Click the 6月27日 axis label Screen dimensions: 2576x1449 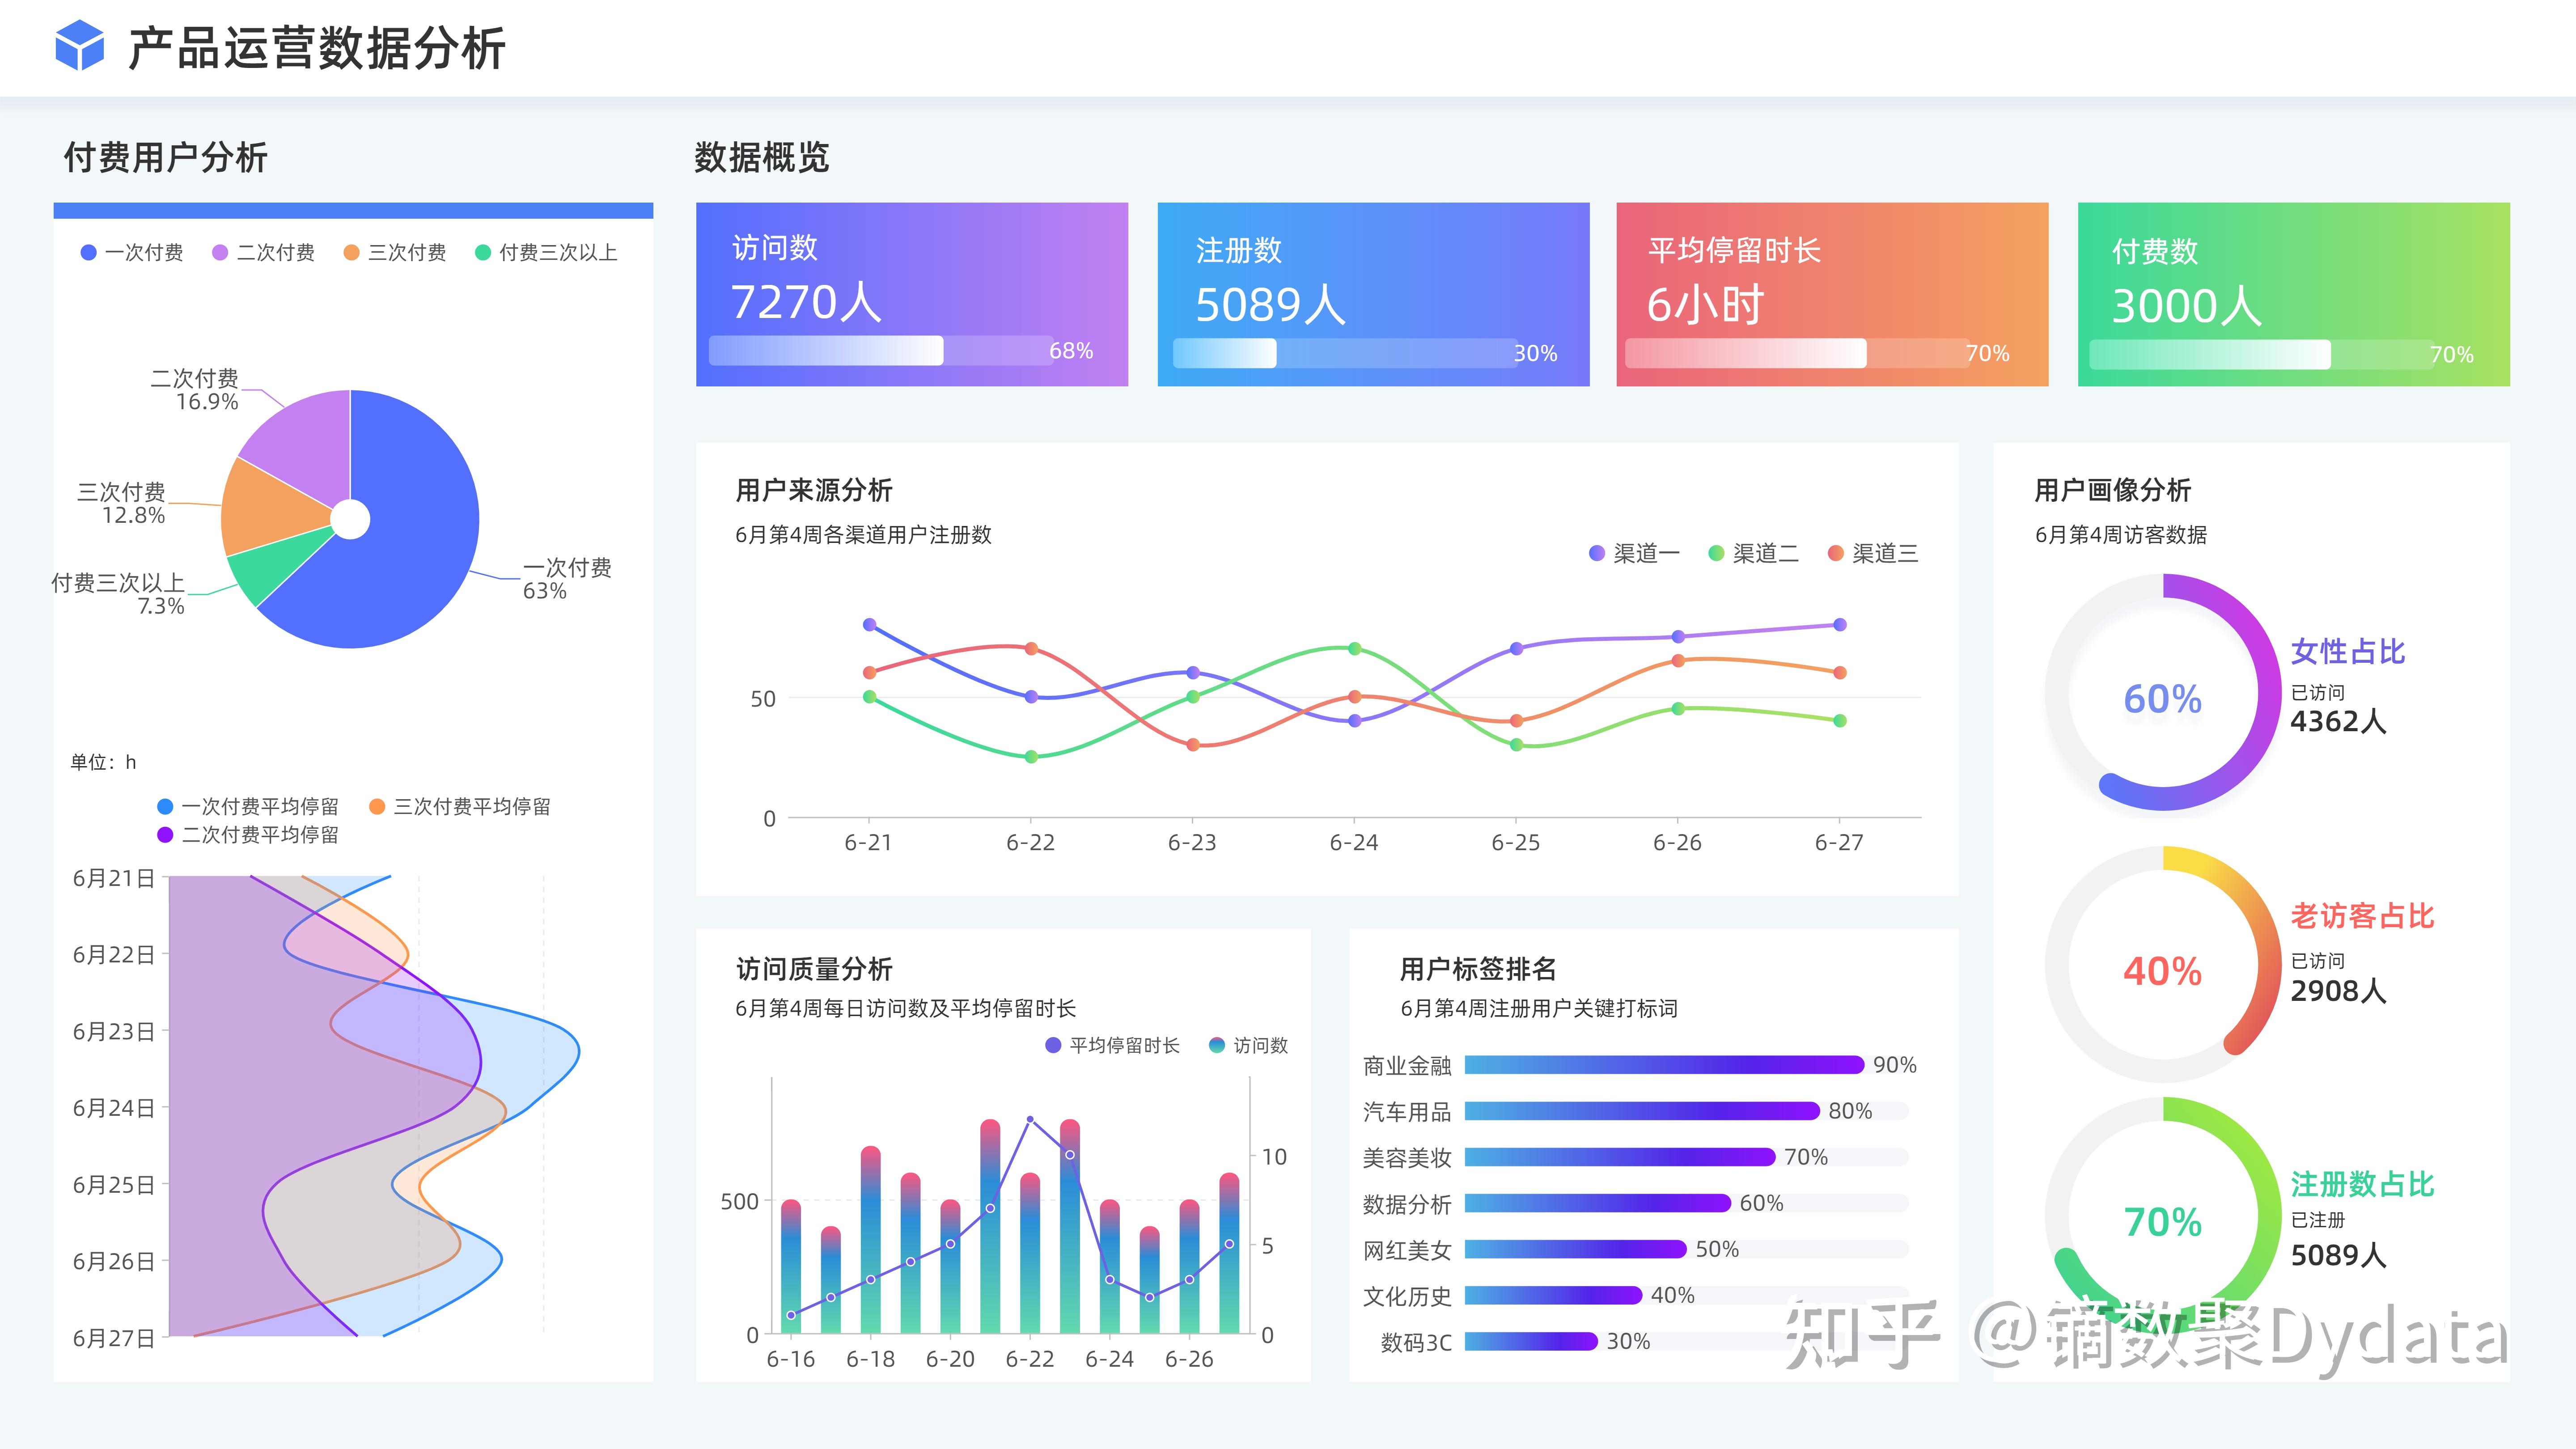coord(114,1338)
